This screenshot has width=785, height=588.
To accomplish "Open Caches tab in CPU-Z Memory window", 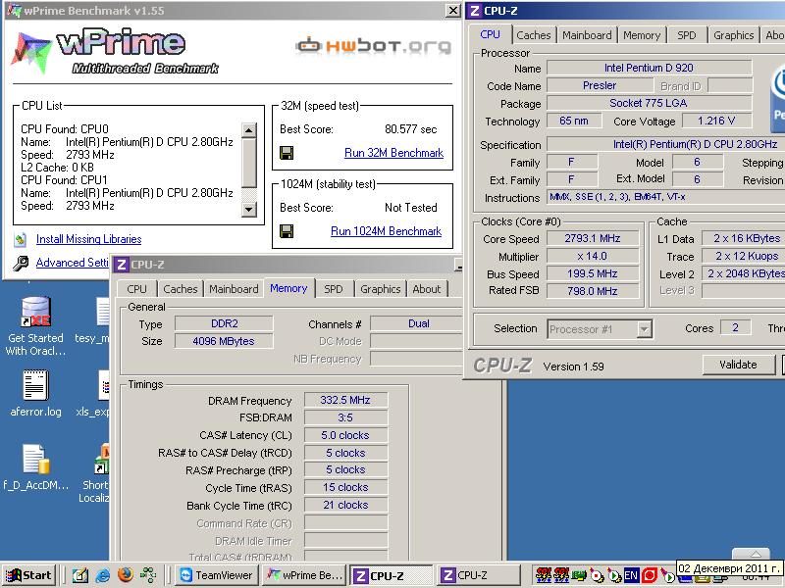I will 181,289.
